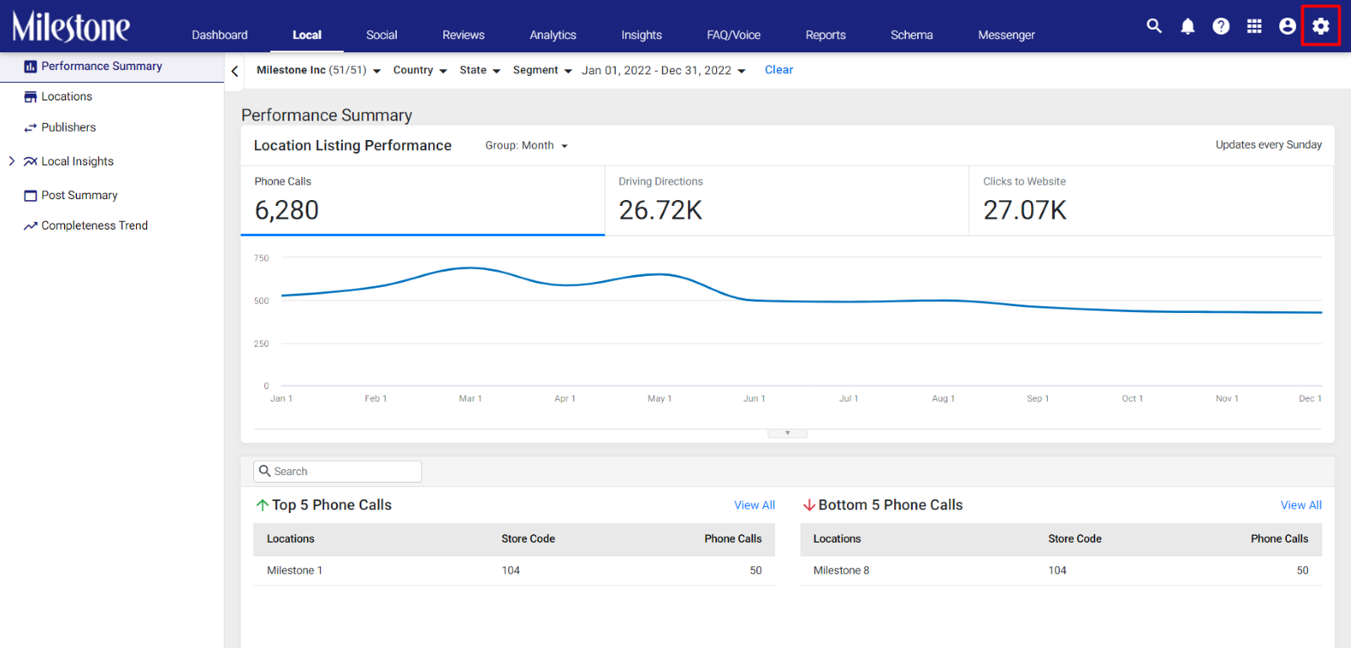
Task: Click the Updates every Sunday text
Action: [x=1268, y=145]
